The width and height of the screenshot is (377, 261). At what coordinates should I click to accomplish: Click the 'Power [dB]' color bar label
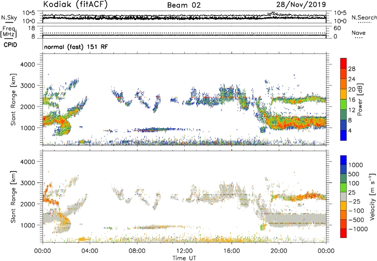click(x=360, y=99)
